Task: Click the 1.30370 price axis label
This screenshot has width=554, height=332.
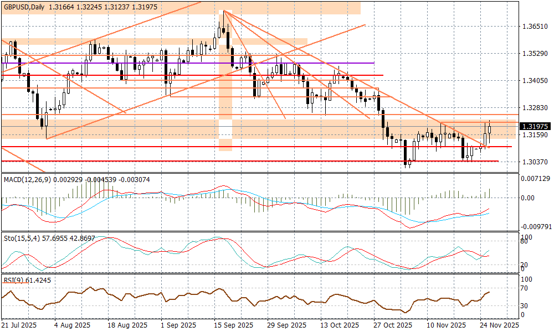Action: [535, 162]
